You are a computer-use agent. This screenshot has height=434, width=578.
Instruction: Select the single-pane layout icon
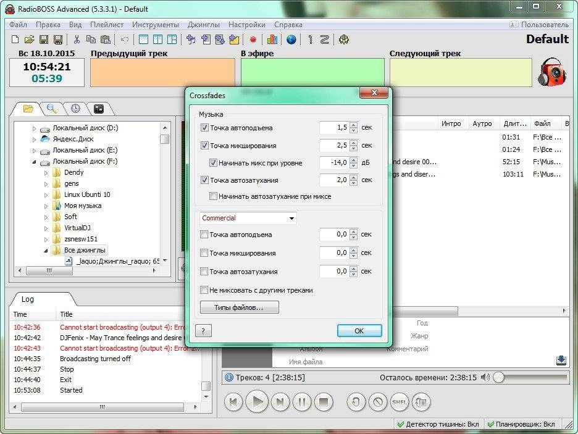tap(143, 40)
